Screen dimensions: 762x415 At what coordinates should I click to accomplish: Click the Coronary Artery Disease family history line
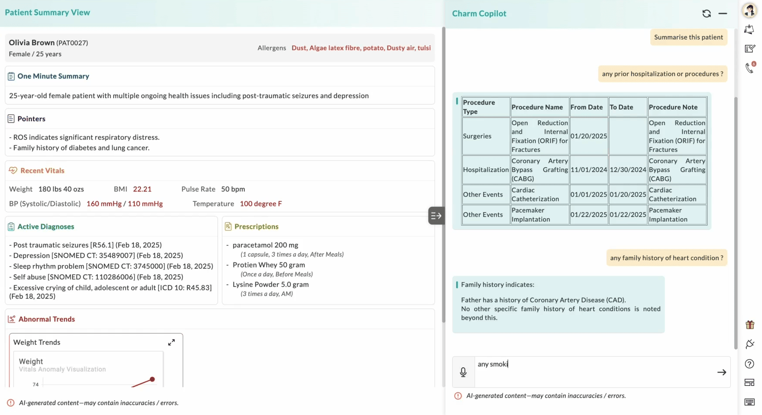(x=543, y=300)
